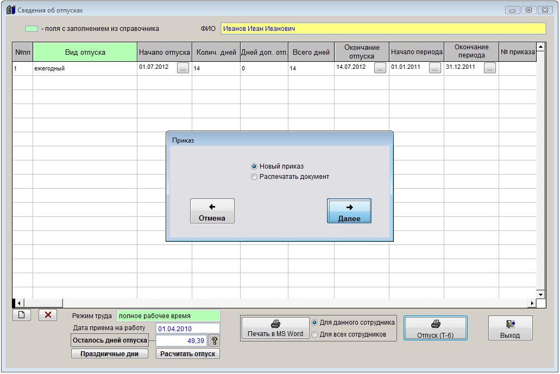The image size is (560, 374).
Task: Click the Print to MS Word button
Action: [x=275, y=328]
